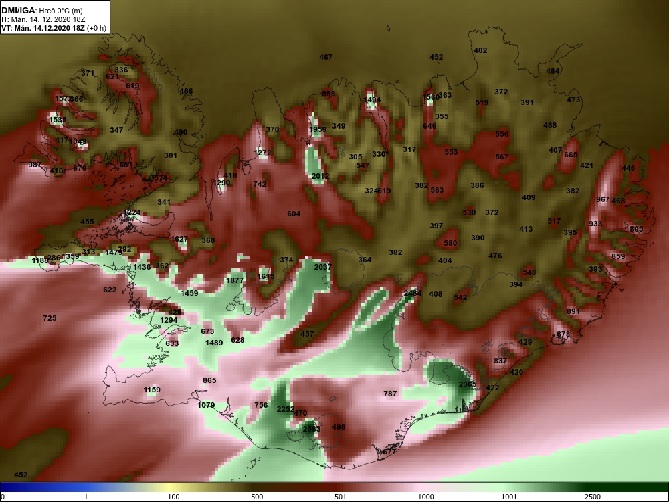Click map value 805 on the east coast

click(636, 229)
